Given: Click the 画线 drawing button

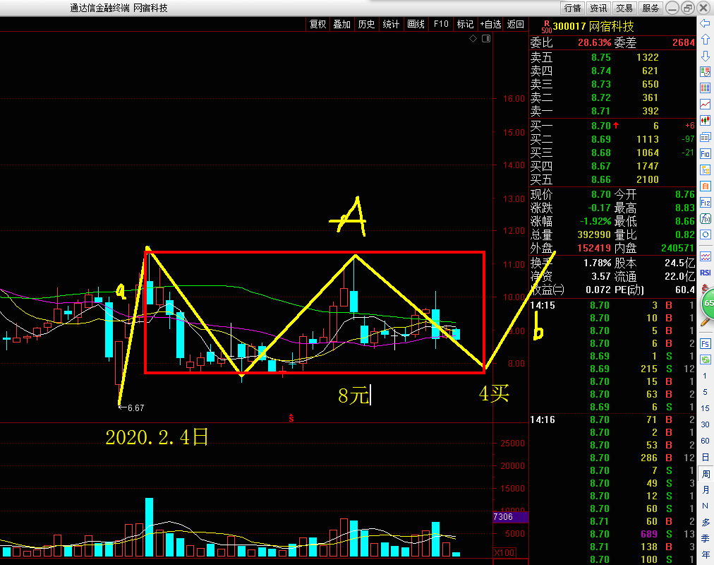Looking at the screenshot, I should click(x=416, y=24).
